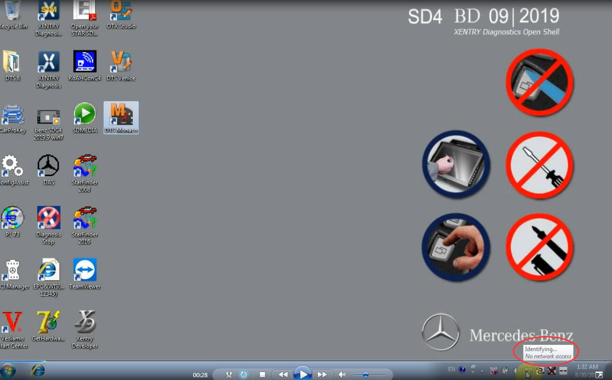
Task: Open the OTX Studio shortcut
Action: [121, 13]
